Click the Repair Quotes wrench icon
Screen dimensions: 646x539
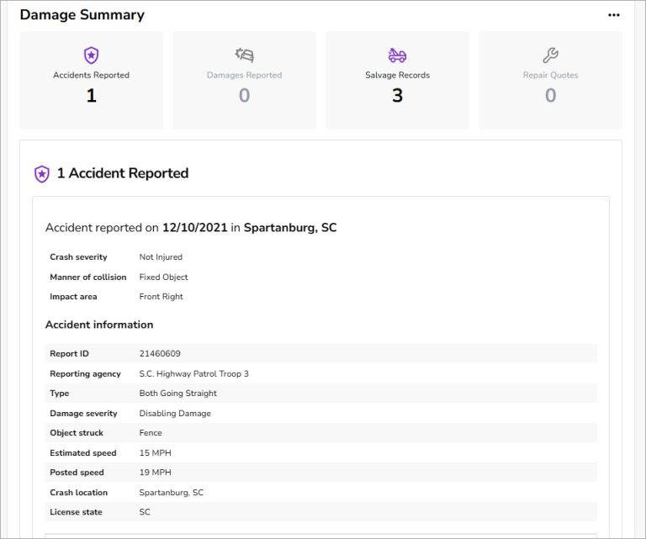550,55
